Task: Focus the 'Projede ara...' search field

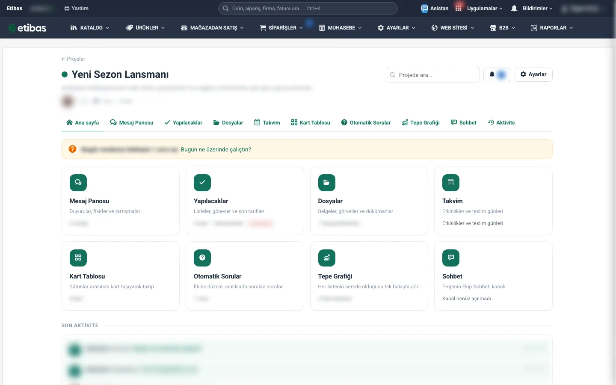Action: [433, 75]
